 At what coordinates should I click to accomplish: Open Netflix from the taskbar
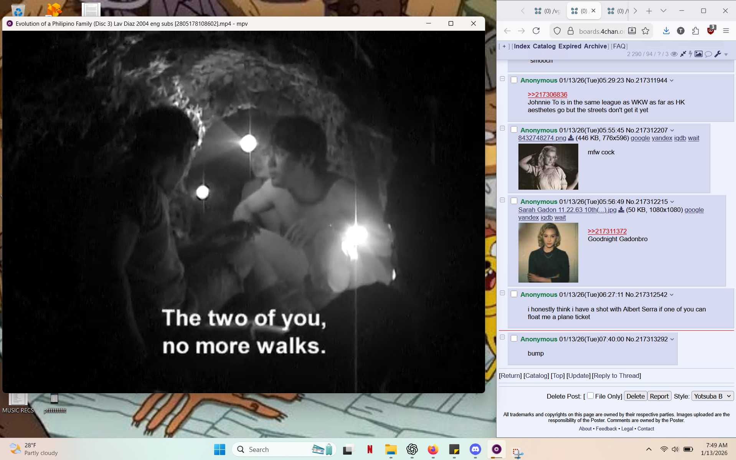click(370, 449)
